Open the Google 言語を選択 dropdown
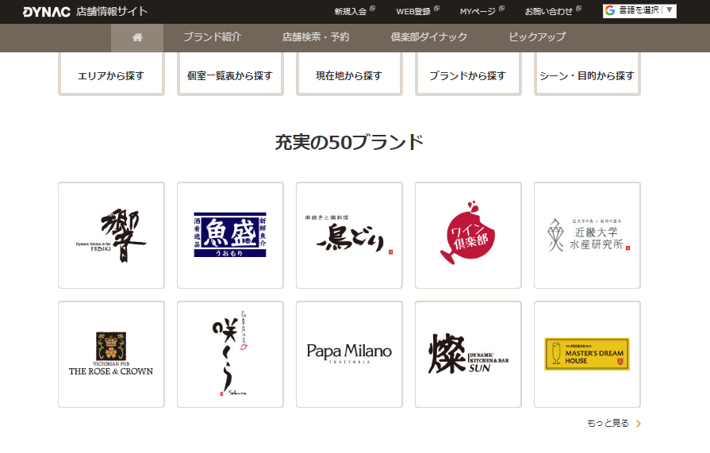Viewport: 710px width, 453px height. 639,11
